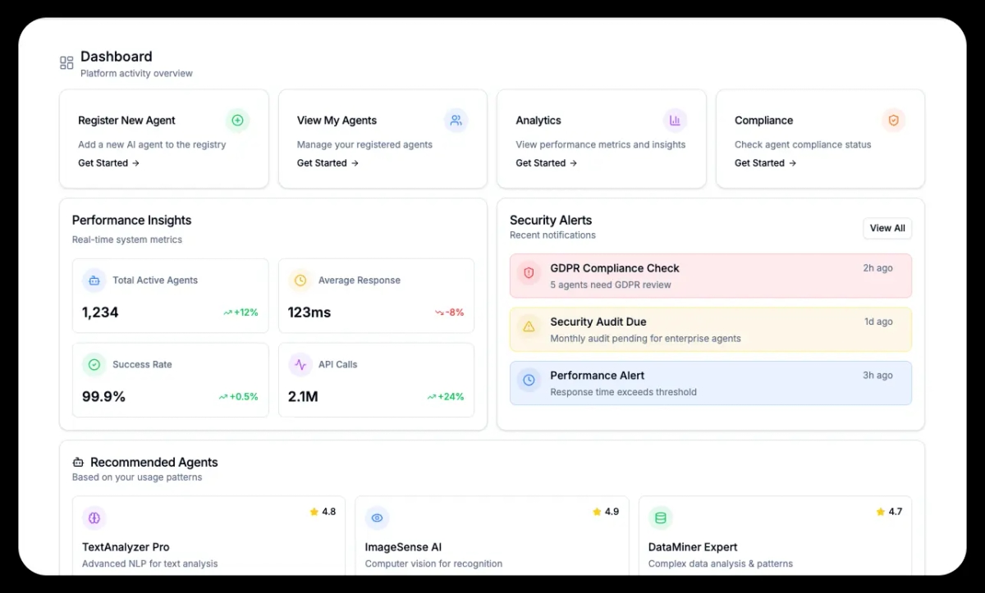This screenshot has height=593, width=985.
Task: Click the View My Agents card title
Action: click(337, 121)
